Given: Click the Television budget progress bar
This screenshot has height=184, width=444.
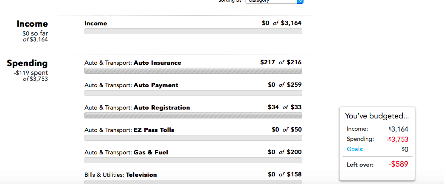Looking at the screenshot, I should coord(193,182).
